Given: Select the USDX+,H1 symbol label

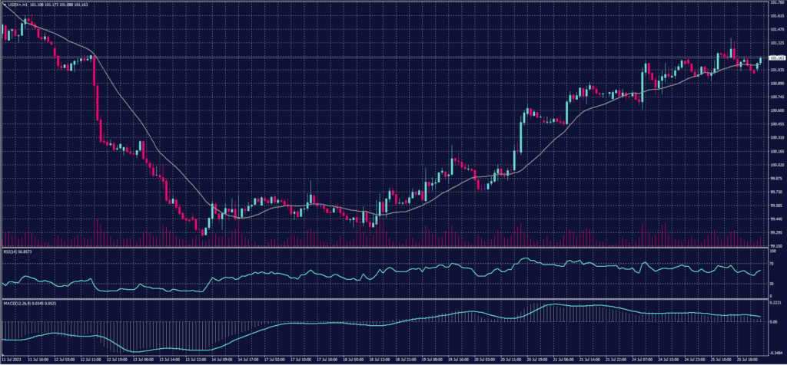Looking at the screenshot, I should tap(18, 4).
